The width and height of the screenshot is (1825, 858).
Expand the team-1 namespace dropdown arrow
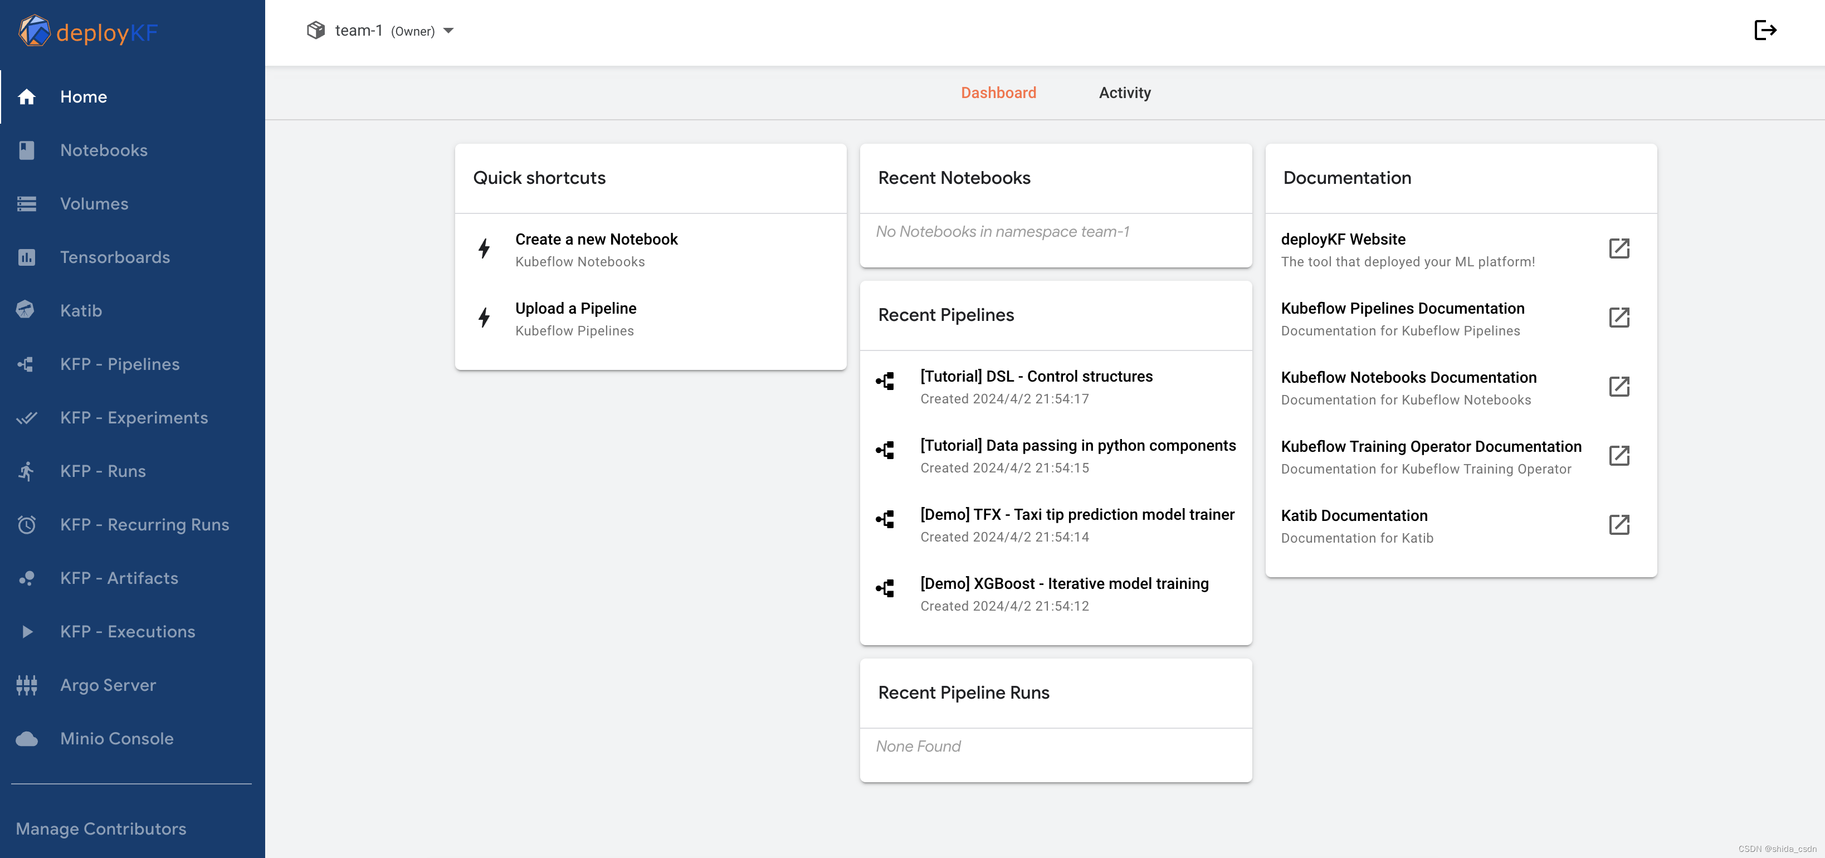tap(448, 31)
